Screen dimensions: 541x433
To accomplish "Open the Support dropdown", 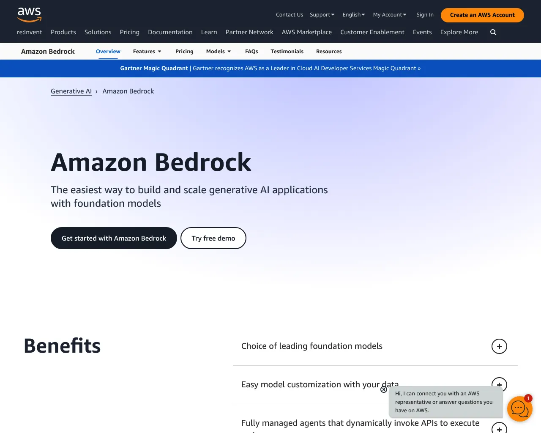I will 322,14.
